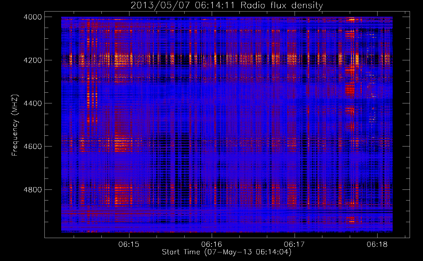Click the 4600 frequency tick label
The image size is (423, 261).
click(x=33, y=146)
